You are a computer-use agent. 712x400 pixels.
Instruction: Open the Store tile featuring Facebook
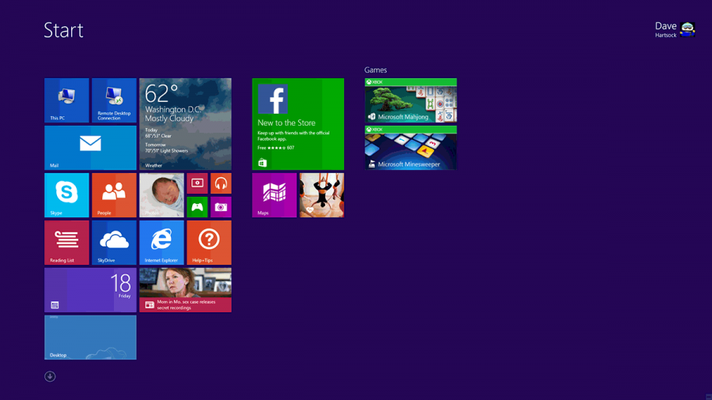click(298, 124)
